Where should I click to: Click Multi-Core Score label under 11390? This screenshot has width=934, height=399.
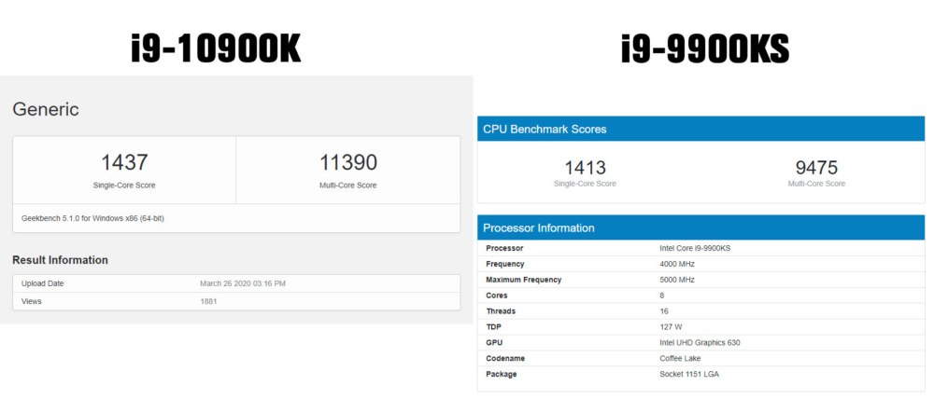(x=347, y=186)
